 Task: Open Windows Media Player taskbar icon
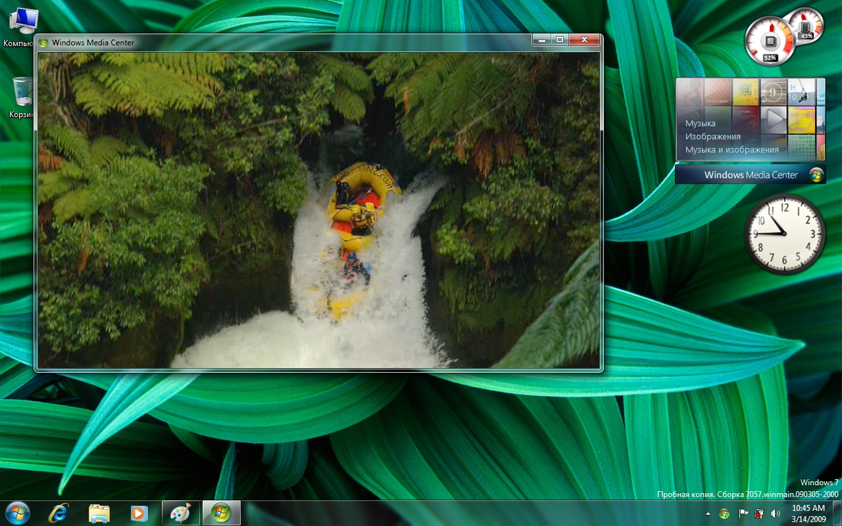point(139,513)
